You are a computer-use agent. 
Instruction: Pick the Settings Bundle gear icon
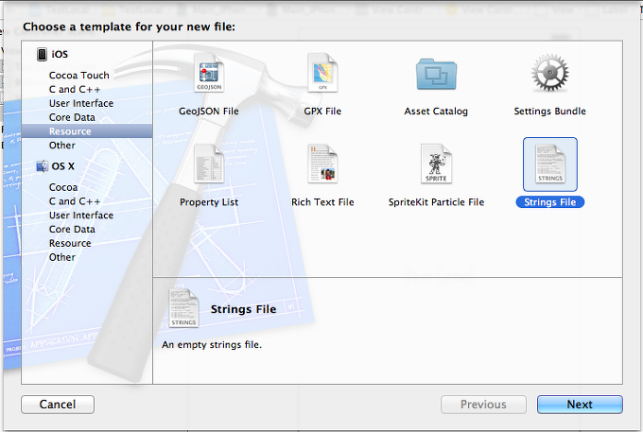550,73
